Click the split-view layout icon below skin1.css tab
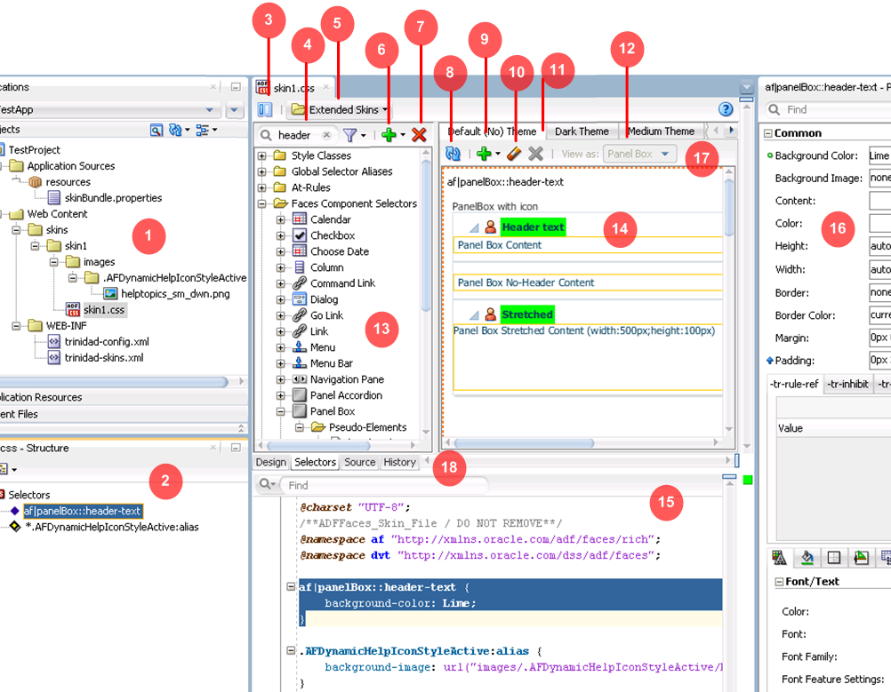This screenshot has width=891, height=692. tap(264, 110)
